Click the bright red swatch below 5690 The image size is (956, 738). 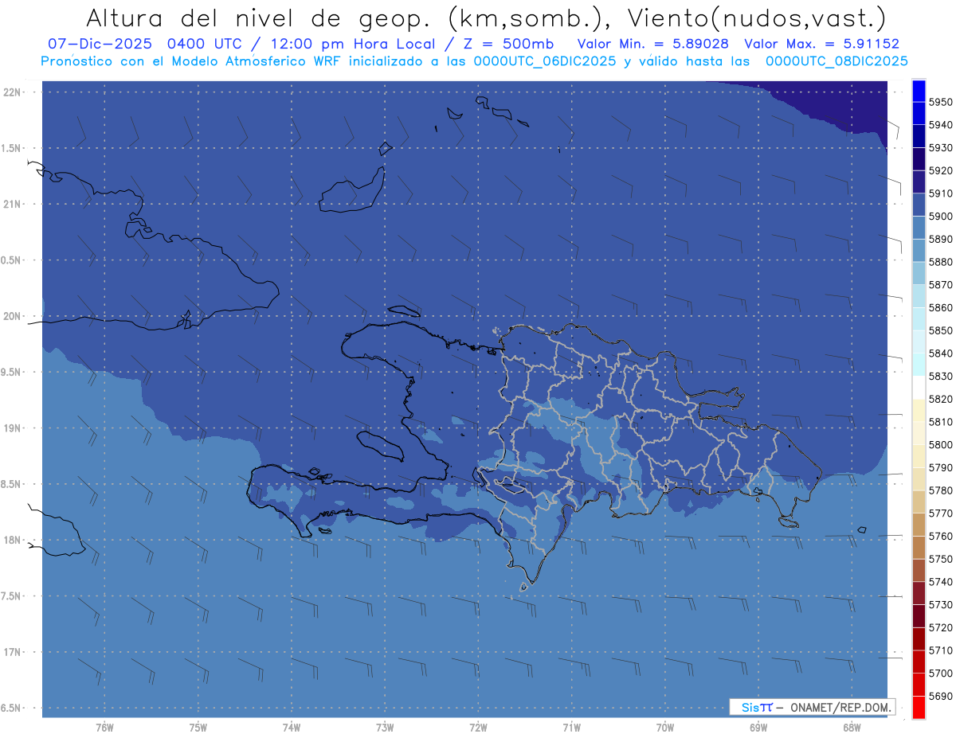[x=918, y=708]
